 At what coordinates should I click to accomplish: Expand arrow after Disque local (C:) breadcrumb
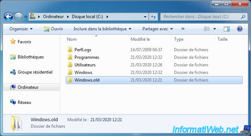107,17
